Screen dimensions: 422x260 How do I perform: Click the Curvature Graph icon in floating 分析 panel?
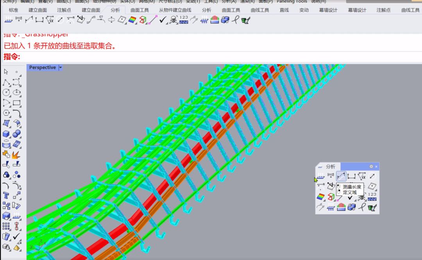341,207
